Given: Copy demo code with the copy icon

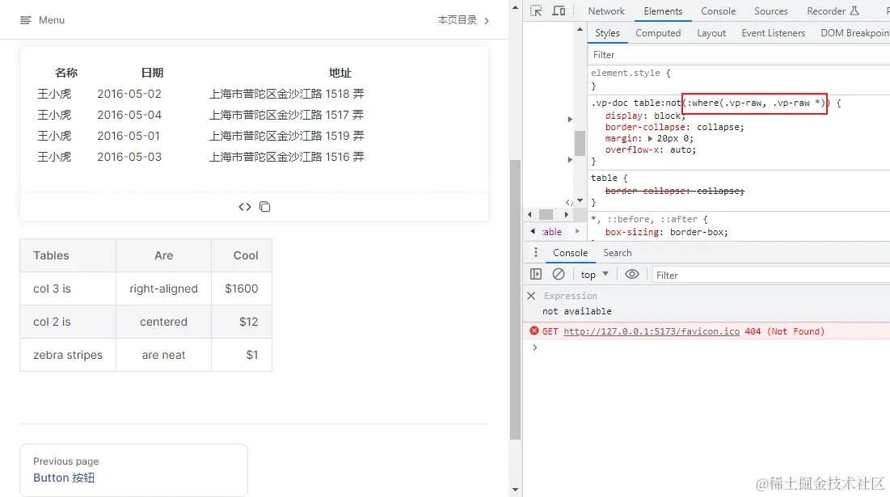Looking at the screenshot, I should click(264, 207).
